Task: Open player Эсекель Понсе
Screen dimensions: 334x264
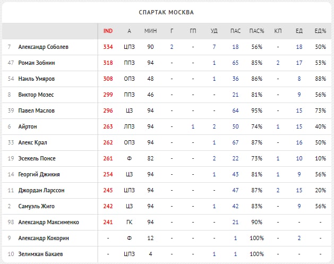Action: pyautogui.click(x=37, y=158)
